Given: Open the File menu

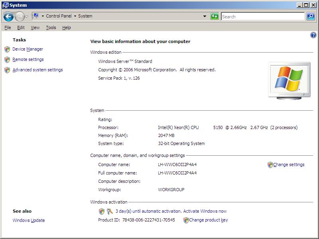Looking at the screenshot, I should 8,27.
